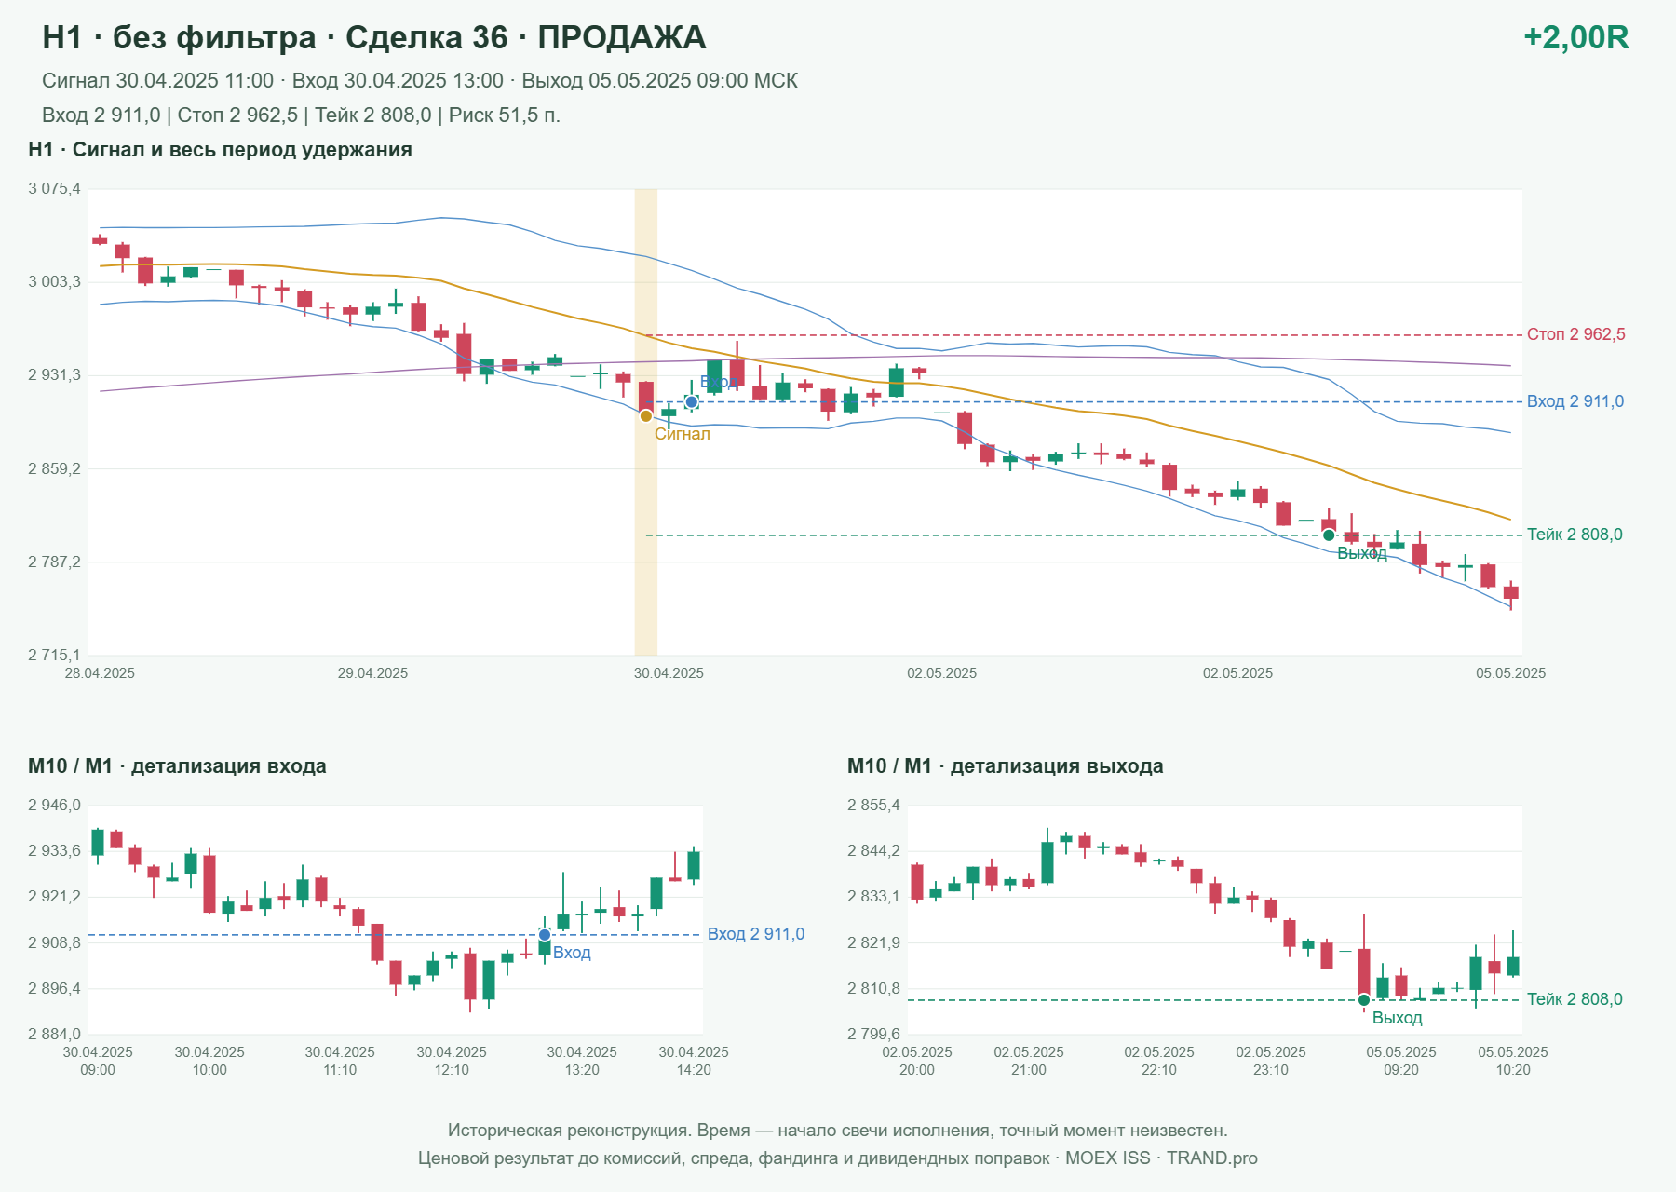Click the '3 075,4' price axis label
Viewport: 1676px width, 1192px height.
(x=54, y=189)
